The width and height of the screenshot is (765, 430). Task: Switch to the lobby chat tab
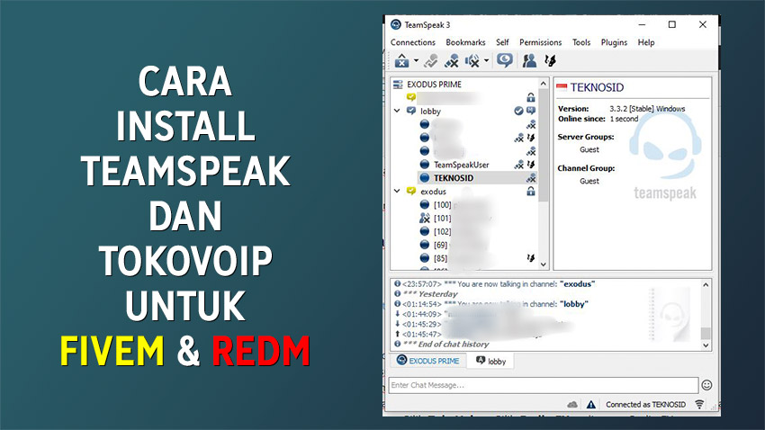490,362
